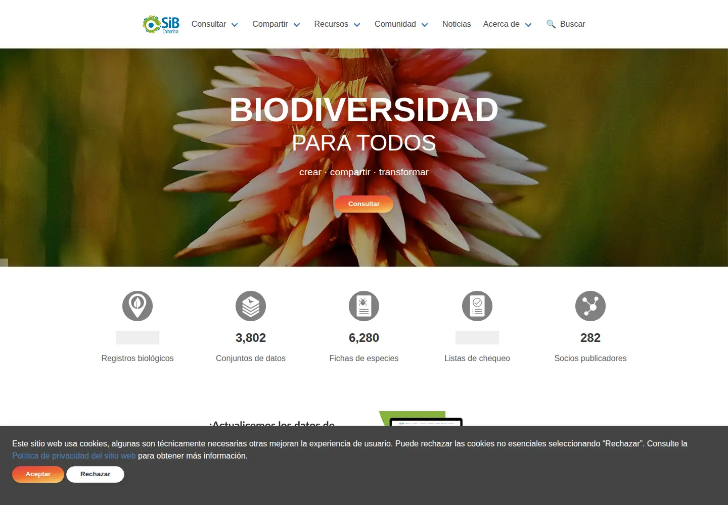Image resolution: width=728 pixels, height=505 pixels.
Task: Open the Comunidad menu label
Action: pos(395,24)
